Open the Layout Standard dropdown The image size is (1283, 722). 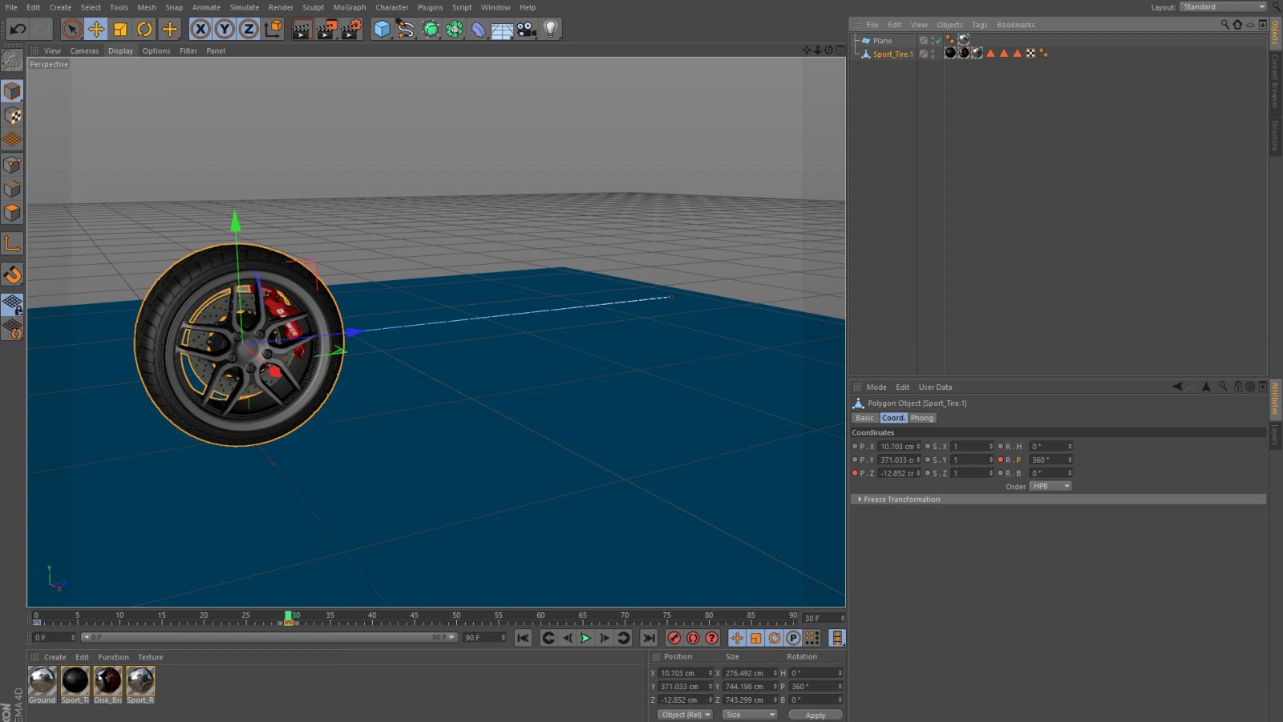pos(1222,7)
